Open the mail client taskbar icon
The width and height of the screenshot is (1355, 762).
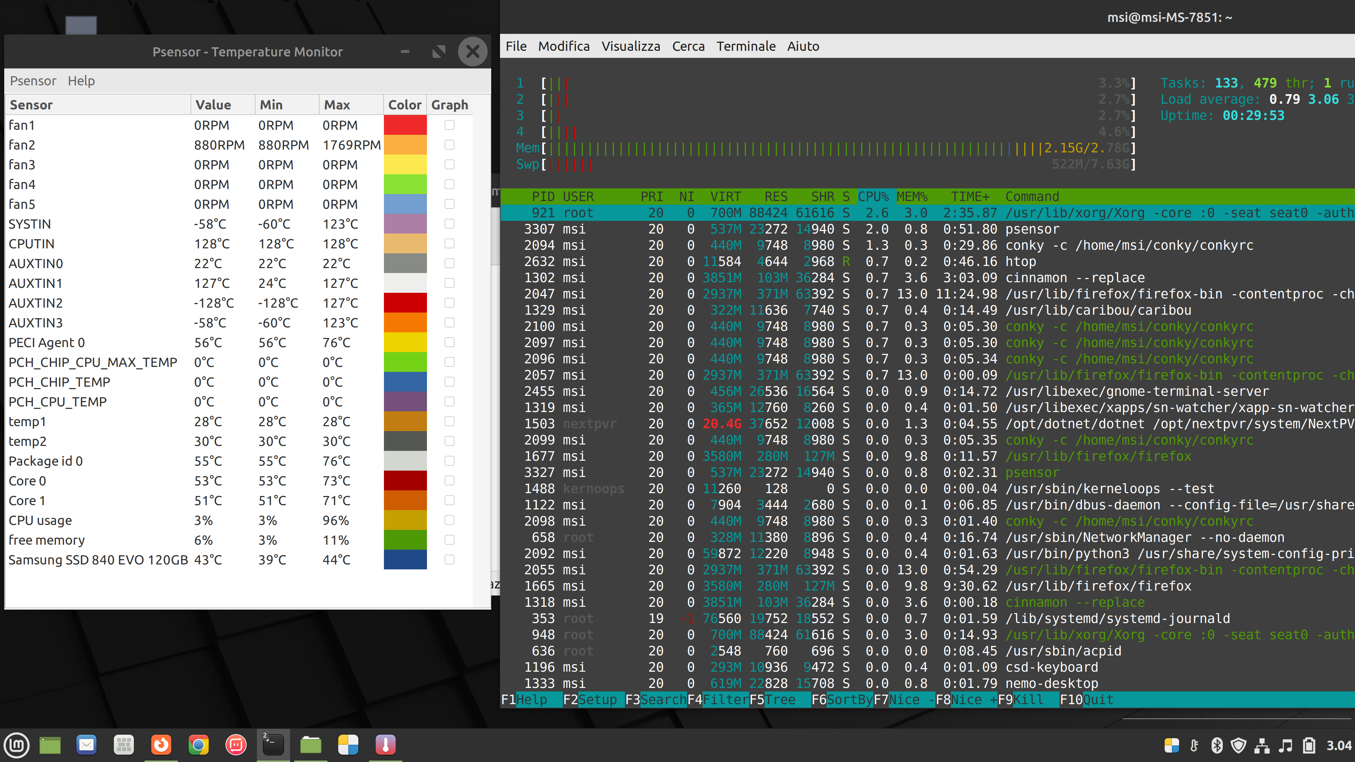coord(86,745)
